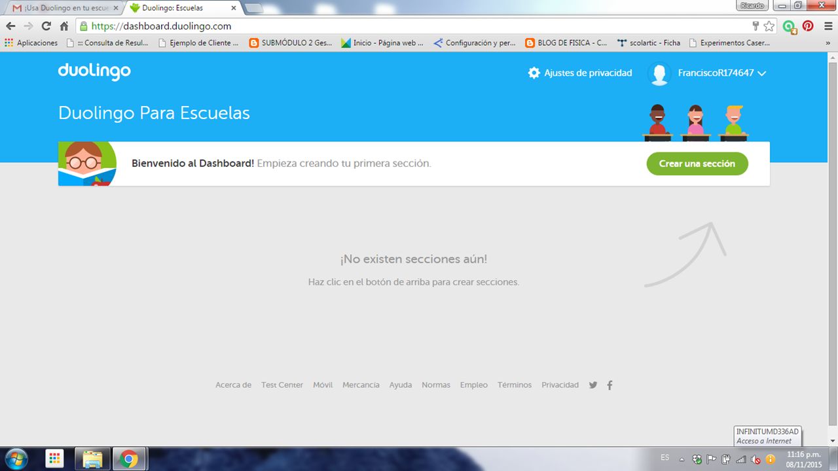Viewport: 838px width, 471px height.
Task: Open the Mercancía footer link
Action: point(361,385)
